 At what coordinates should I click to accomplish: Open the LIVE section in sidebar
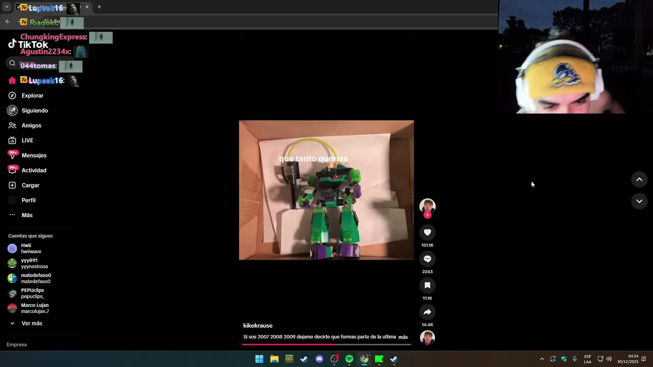coord(27,140)
